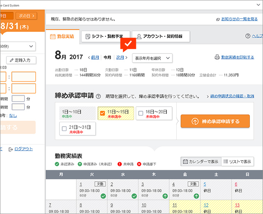
Task: Click the external window icon beside お知らせの一覧を見る
Action: [x=217, y=19]
